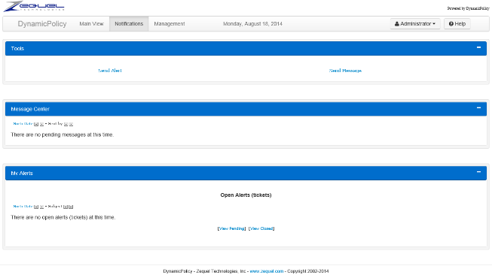Go to the Main View tab
Image resolution: width=492 pixels, height=275 pixels.
(91, 24)
